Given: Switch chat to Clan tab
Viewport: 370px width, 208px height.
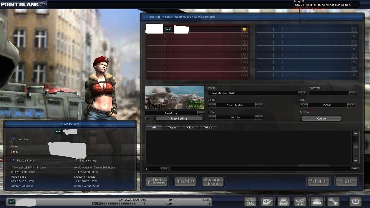Looking at the screenshot, I should 190,127.
